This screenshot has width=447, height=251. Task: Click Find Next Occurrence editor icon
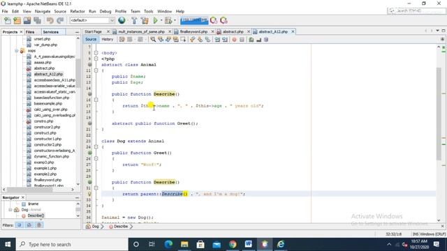tap(168, 40)
